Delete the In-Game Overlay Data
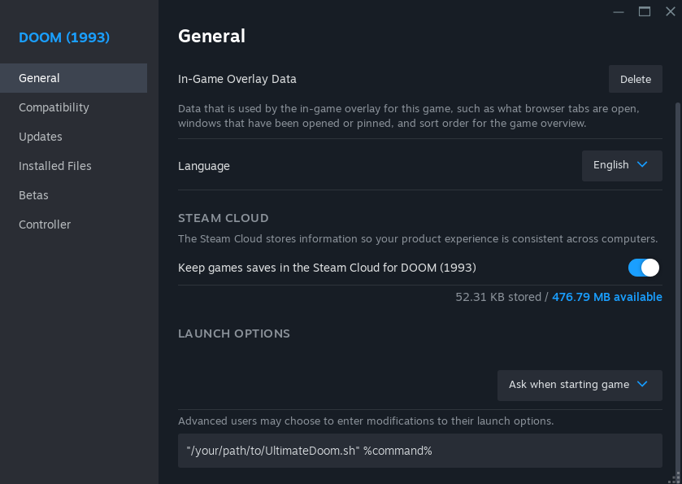The width and height of the screenshot is (682, 484). tap(635, 79)
